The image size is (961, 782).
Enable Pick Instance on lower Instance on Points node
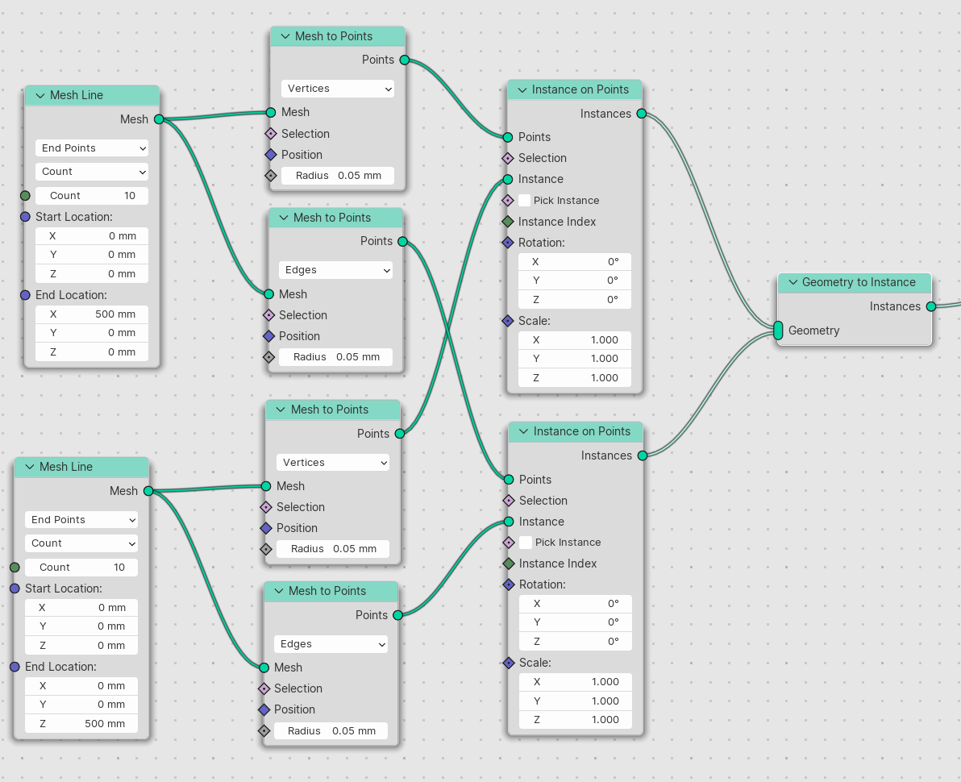tap(526, 543)
